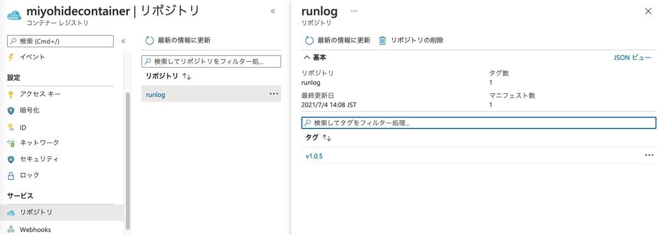Click the 設定 section heading
Screen dimensions: 659x235
[14, 78]
